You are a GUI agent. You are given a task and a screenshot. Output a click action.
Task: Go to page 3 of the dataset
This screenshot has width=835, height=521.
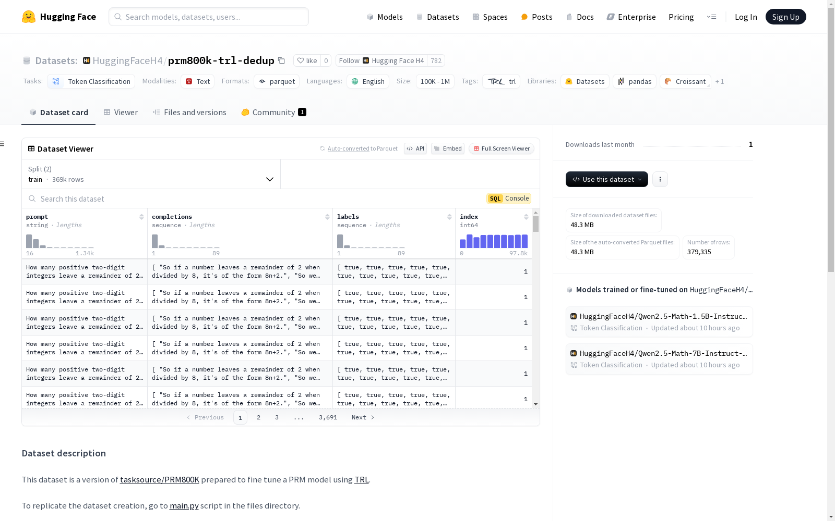coord(277,417)
